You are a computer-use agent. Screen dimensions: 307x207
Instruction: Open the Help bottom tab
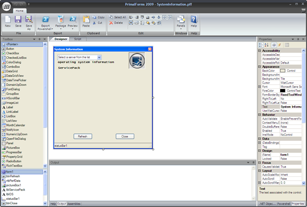click(53, 204)
